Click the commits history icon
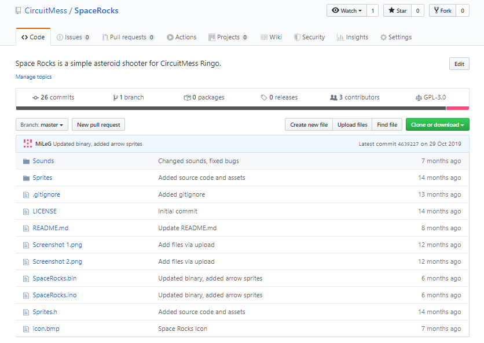 pos(35,98)
